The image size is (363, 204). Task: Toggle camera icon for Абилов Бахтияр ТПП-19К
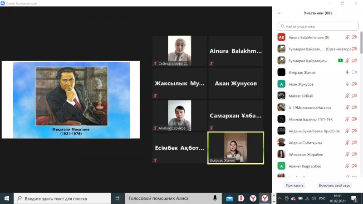[354, 119]
